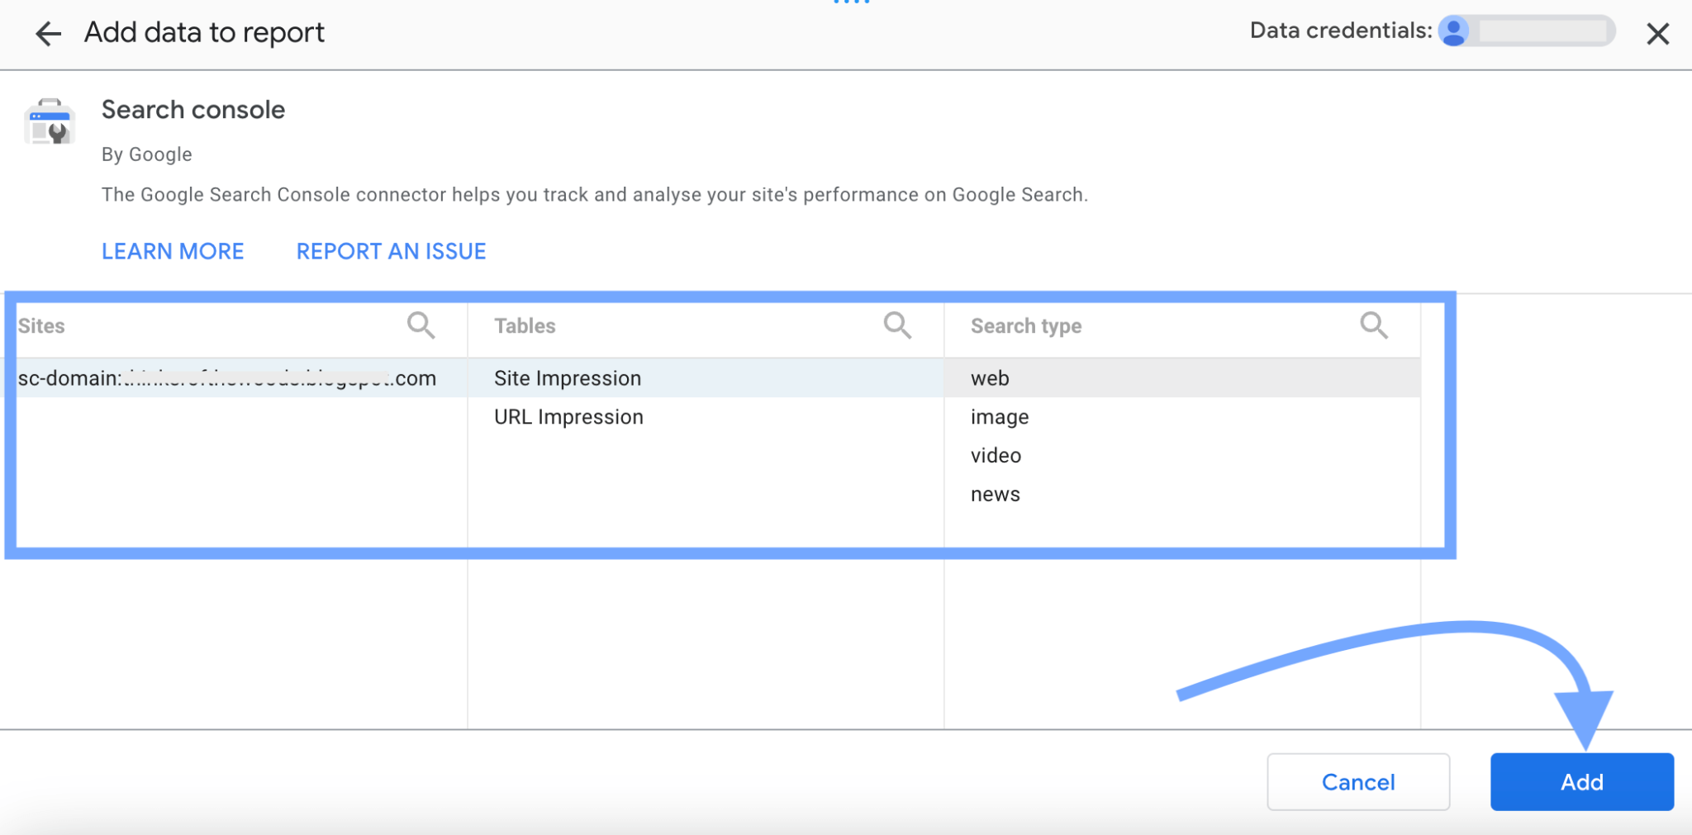Click the Sites column search icon
The width and height of the screenshot is (1692, 835).
[x=421, y=325]
